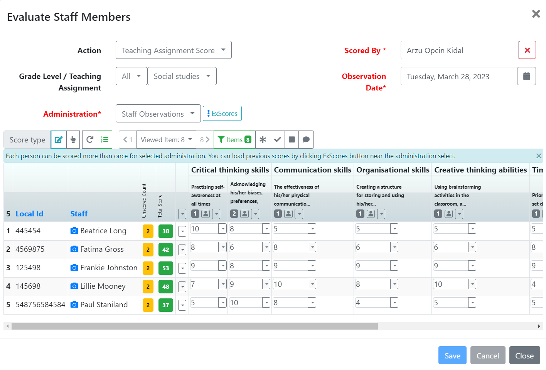Open the Viewed Item: 8 selector
Screen dimensions: 546x370
(166, 140)
